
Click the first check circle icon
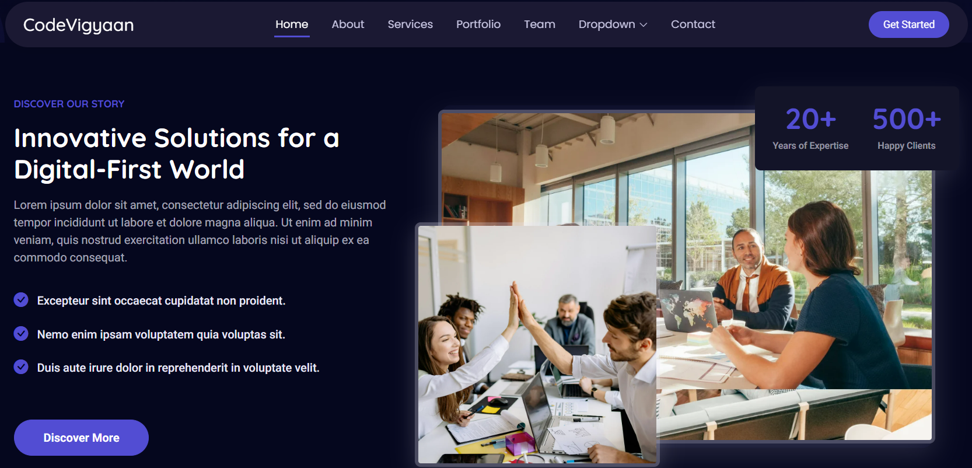pyautogui.click(x=21, y=300)
